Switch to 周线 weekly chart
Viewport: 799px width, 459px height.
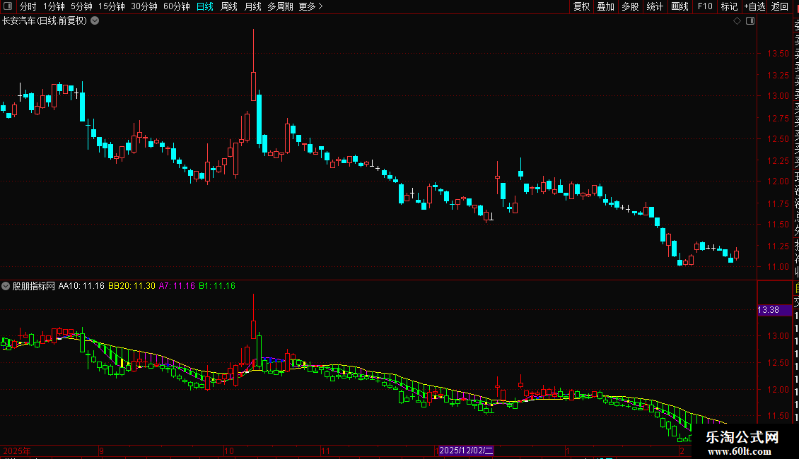[229, 6]
